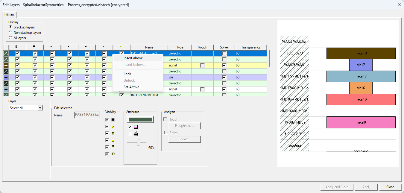Click the solid shapes column header icon
404x193 pixels.
tap(34, 47)
